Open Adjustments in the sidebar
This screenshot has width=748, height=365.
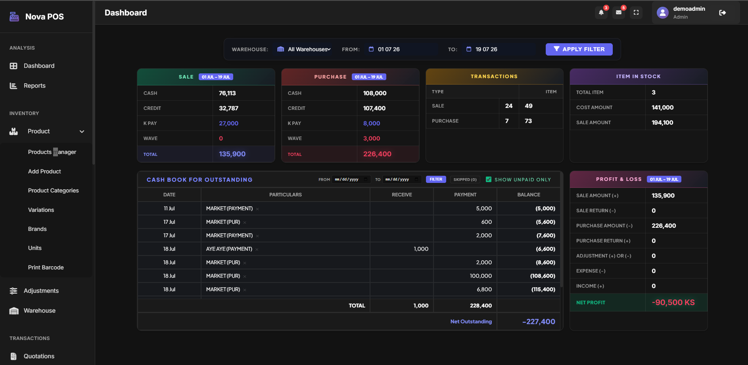click(41, 291)
